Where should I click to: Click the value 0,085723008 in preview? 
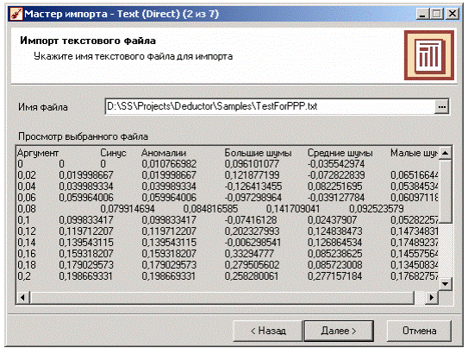[x=335, y=265]
